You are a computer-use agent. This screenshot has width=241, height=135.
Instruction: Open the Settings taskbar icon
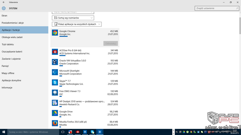pyautogui.click(x=100, y=132)
